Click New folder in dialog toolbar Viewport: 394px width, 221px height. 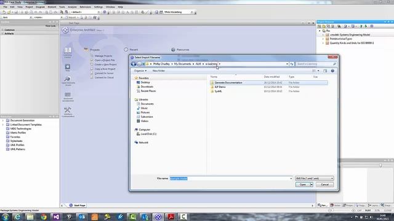click(159, 71)
